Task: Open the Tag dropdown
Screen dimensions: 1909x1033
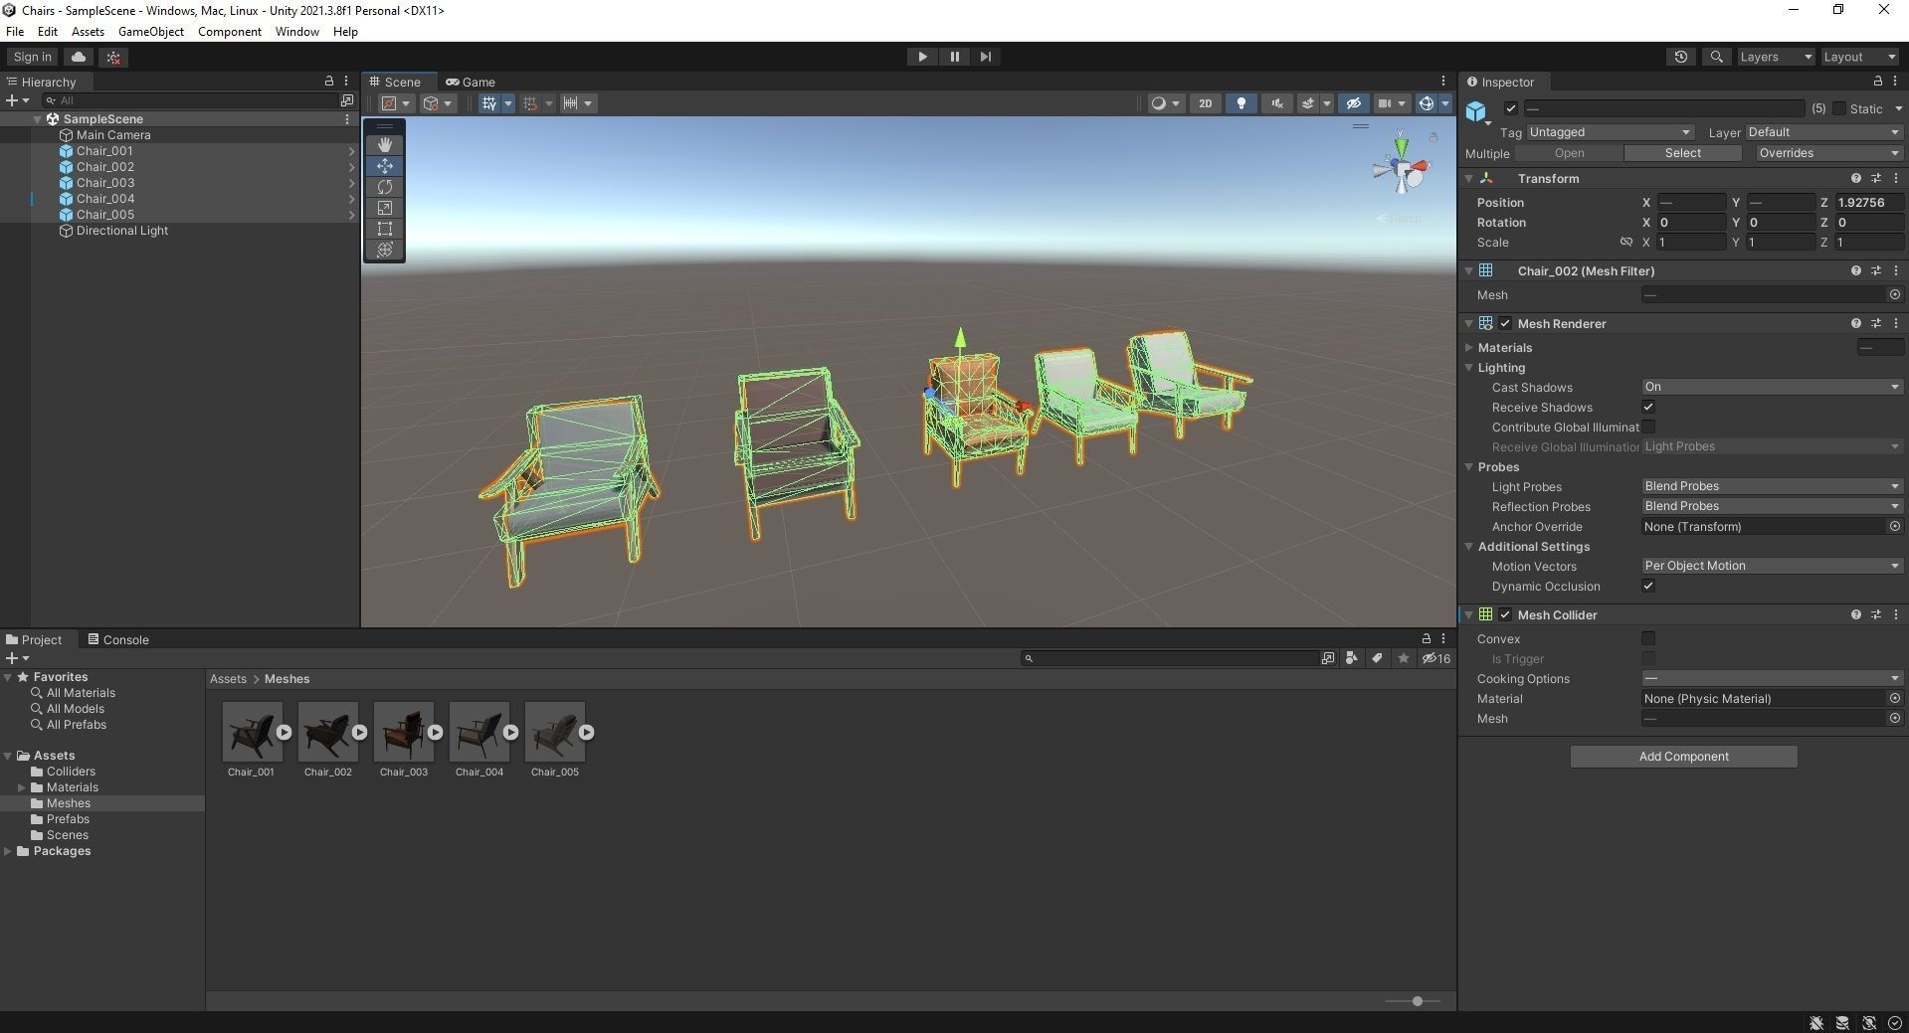Action: point(1610,132)
